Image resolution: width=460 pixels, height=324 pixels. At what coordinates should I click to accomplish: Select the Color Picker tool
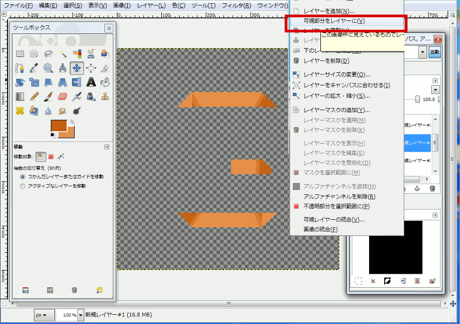point(34,69)
